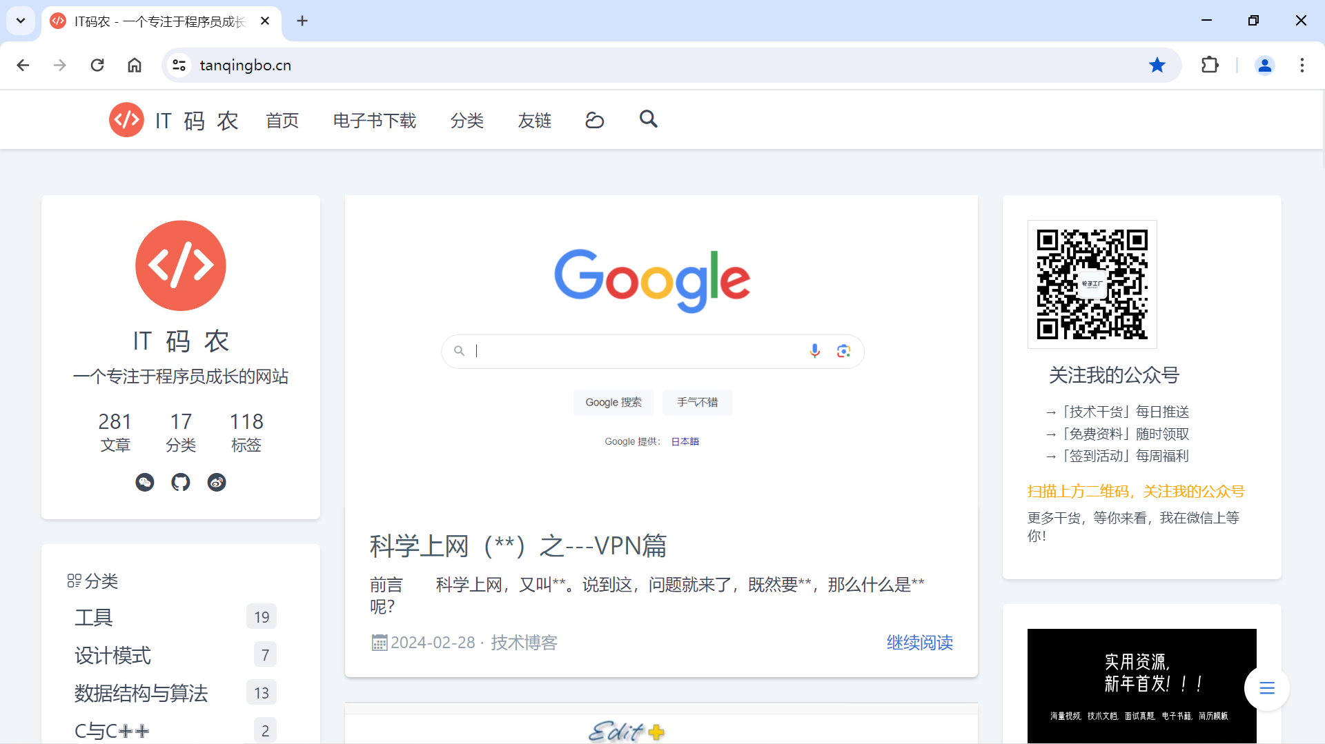Open a new browser tab with plus
The image size is (1325, 744).
302,21
